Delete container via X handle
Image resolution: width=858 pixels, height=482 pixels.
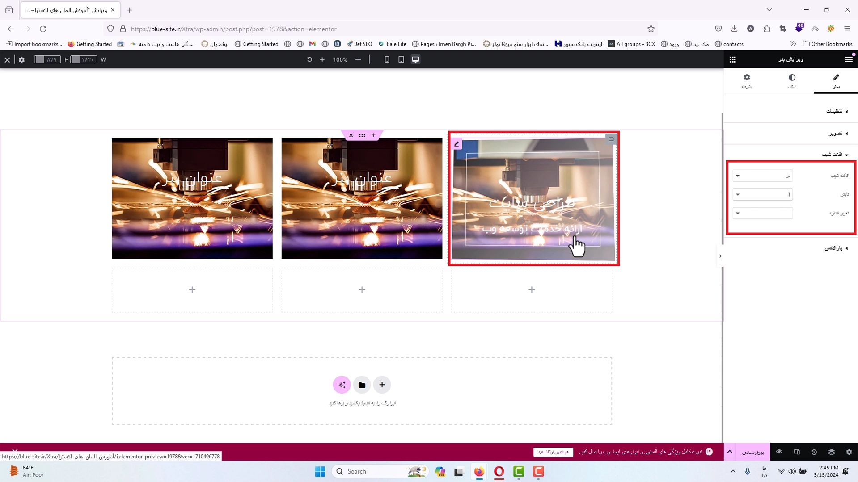(x=351, y=135)
